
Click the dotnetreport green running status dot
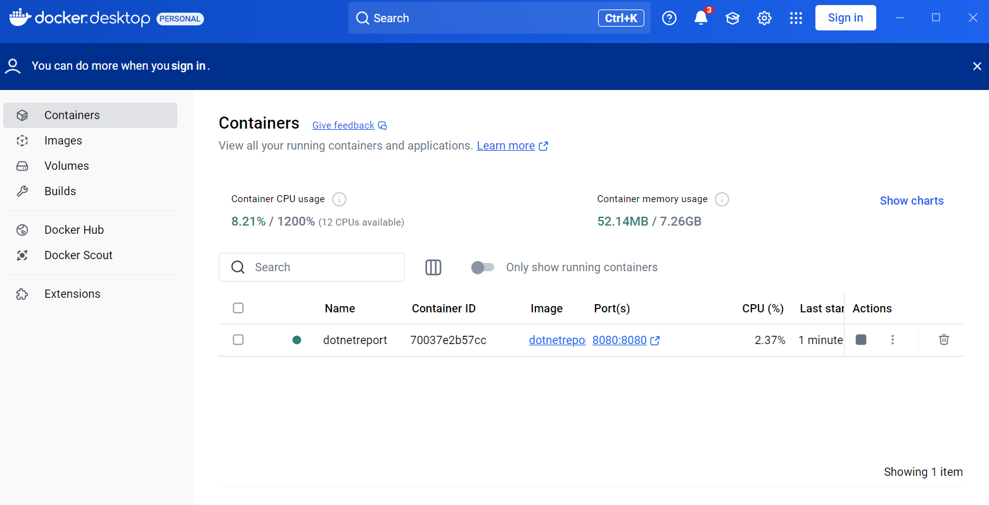tap(297, 340)
